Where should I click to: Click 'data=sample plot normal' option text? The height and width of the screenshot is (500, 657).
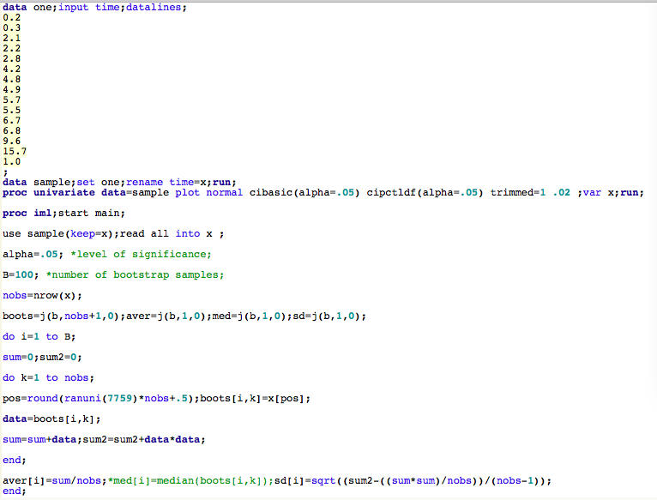point(172,192)
